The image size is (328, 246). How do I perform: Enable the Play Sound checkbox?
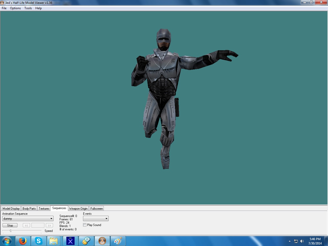pos(85,225)
